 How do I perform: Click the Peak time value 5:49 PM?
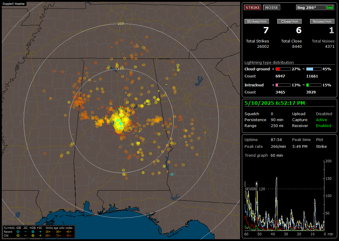tap(300, 146)
